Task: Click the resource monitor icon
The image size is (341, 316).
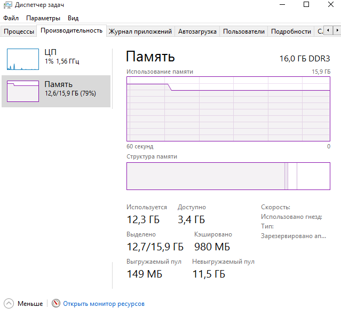Action: tap(56, 304)
